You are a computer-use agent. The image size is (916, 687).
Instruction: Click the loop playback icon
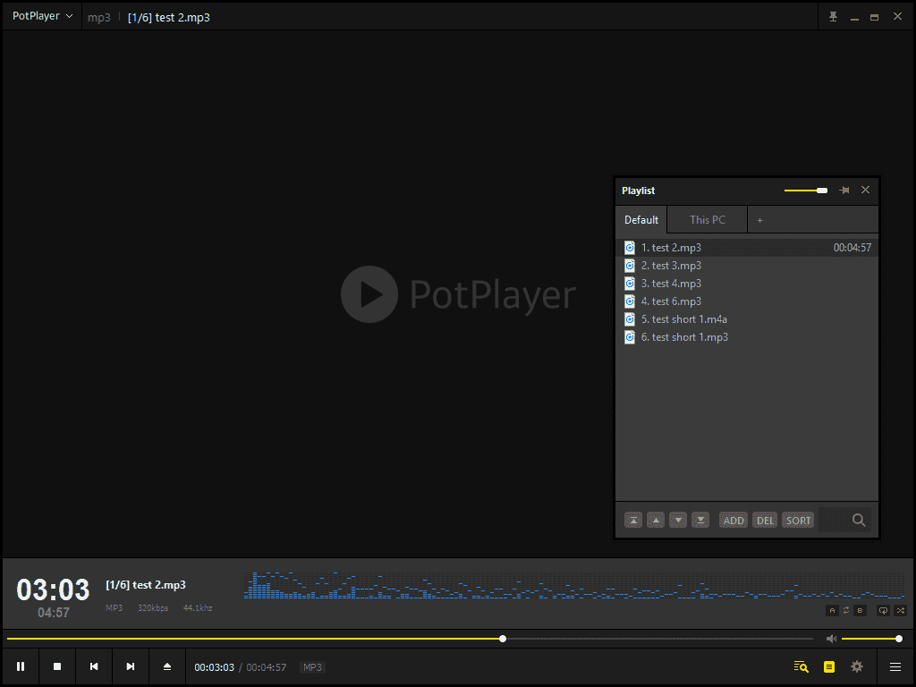click(884, 610)
